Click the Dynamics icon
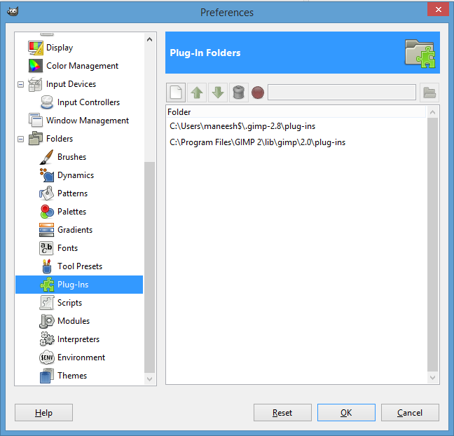Viewport: 454px width, 436px height. (47, 175)
